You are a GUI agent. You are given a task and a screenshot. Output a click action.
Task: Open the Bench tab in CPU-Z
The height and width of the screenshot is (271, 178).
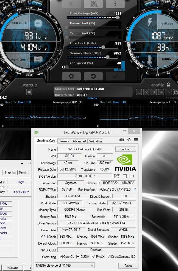23,172
